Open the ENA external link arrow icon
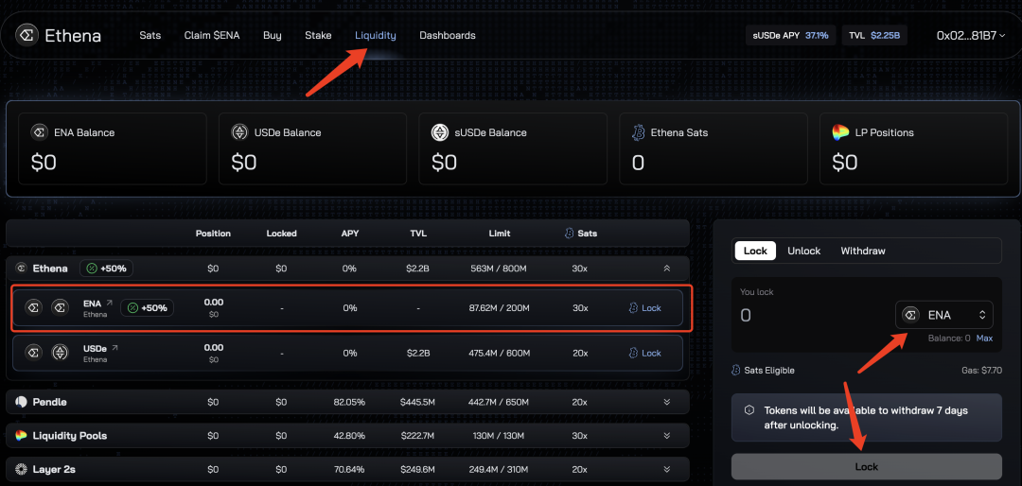The width and height of the screenshot is (1022, 486). 110,303
